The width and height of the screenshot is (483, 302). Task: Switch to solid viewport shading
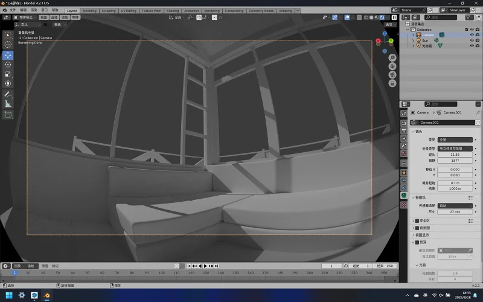click(371, 18)
